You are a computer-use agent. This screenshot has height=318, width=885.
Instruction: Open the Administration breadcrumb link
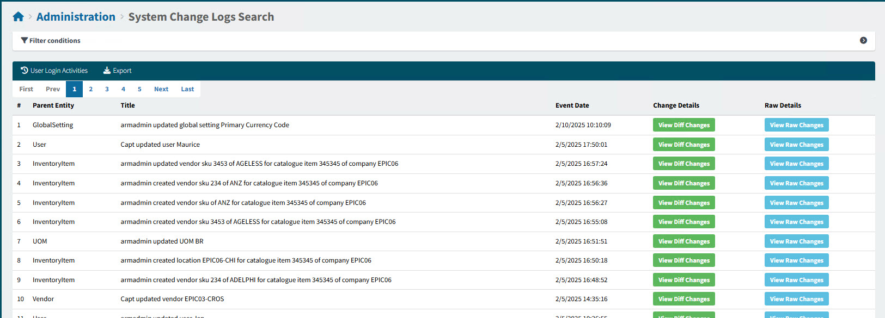tap(76, 17)
